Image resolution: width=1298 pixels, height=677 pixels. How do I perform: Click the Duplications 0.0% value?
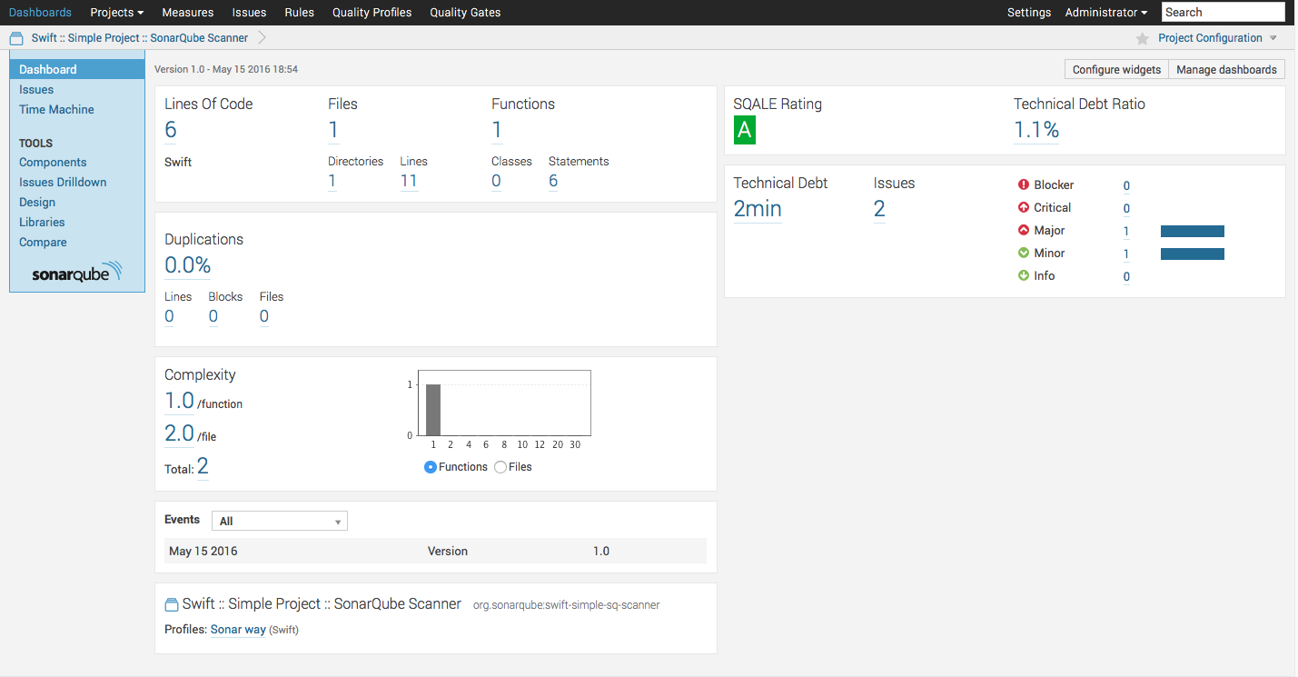tap(187, 265)
